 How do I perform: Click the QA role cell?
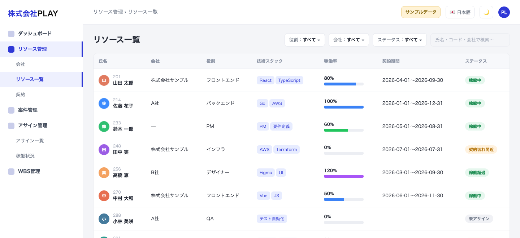click(210, 219)
